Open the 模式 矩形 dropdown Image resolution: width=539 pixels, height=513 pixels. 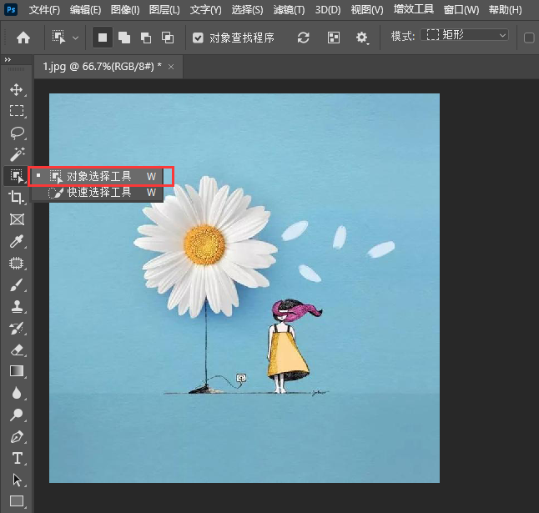[x=465, y=35]
